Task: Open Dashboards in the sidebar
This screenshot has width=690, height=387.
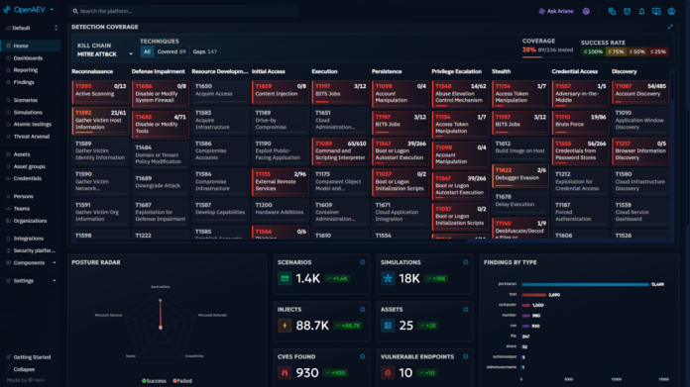Action: point(31,58)
